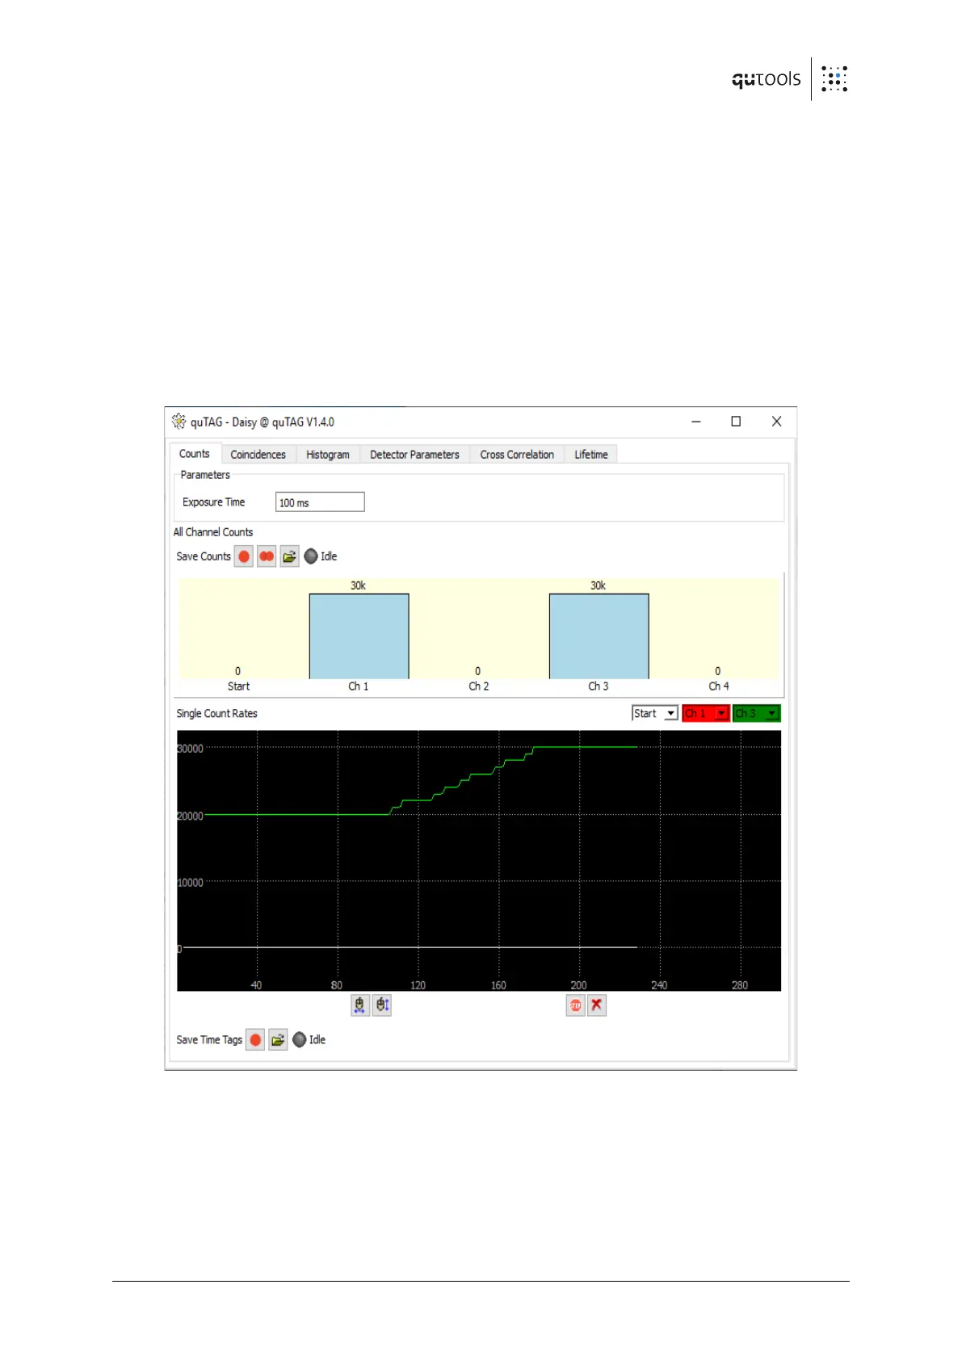Click horizontal mouse zoom icon below graph
Viewport: 962px width, 1360px height.
tap(360, 1005)
